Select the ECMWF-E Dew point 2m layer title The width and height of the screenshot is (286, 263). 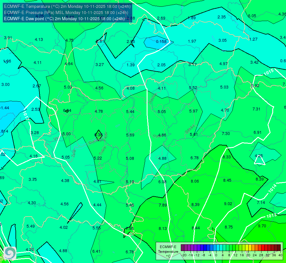(64, 19)
